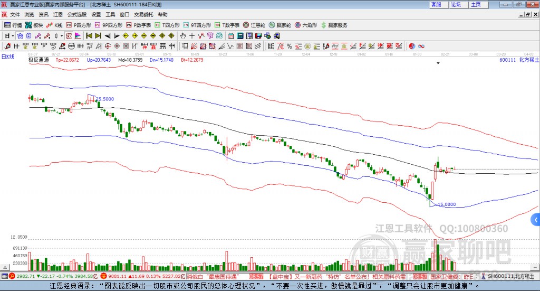Click the black left-arrow move icon
Viewport: 540px width, 291px height.
pyautogui.click(x=108, y=36)
